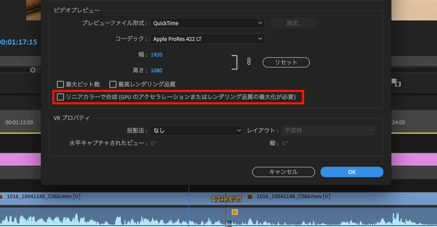
Task: Toggle the width and height link chain icon
Action: click(249, 62)
